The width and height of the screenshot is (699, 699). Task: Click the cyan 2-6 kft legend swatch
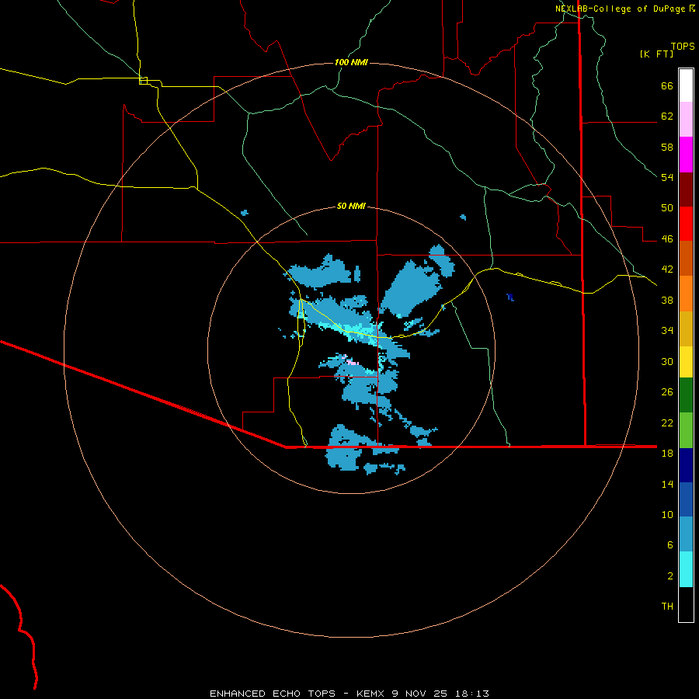(686, 569)
